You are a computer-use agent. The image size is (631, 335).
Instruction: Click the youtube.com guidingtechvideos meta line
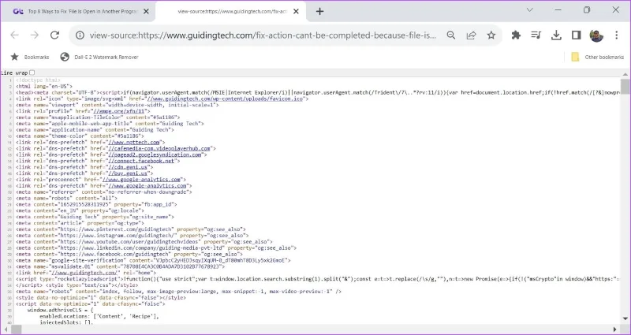pyautogui.click(x=144, y=242)
